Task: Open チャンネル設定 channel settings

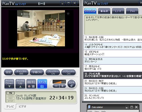Action: tap(21, 72)
